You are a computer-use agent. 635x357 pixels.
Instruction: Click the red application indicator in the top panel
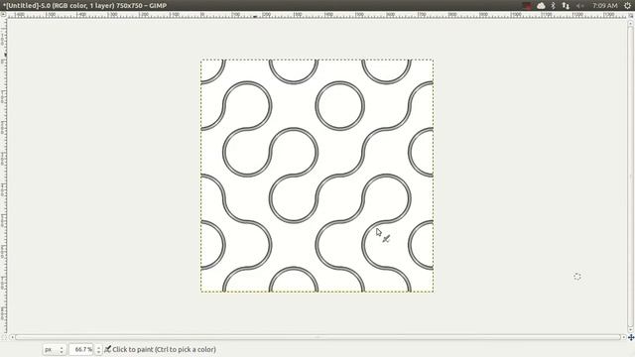tap(527, 6)
